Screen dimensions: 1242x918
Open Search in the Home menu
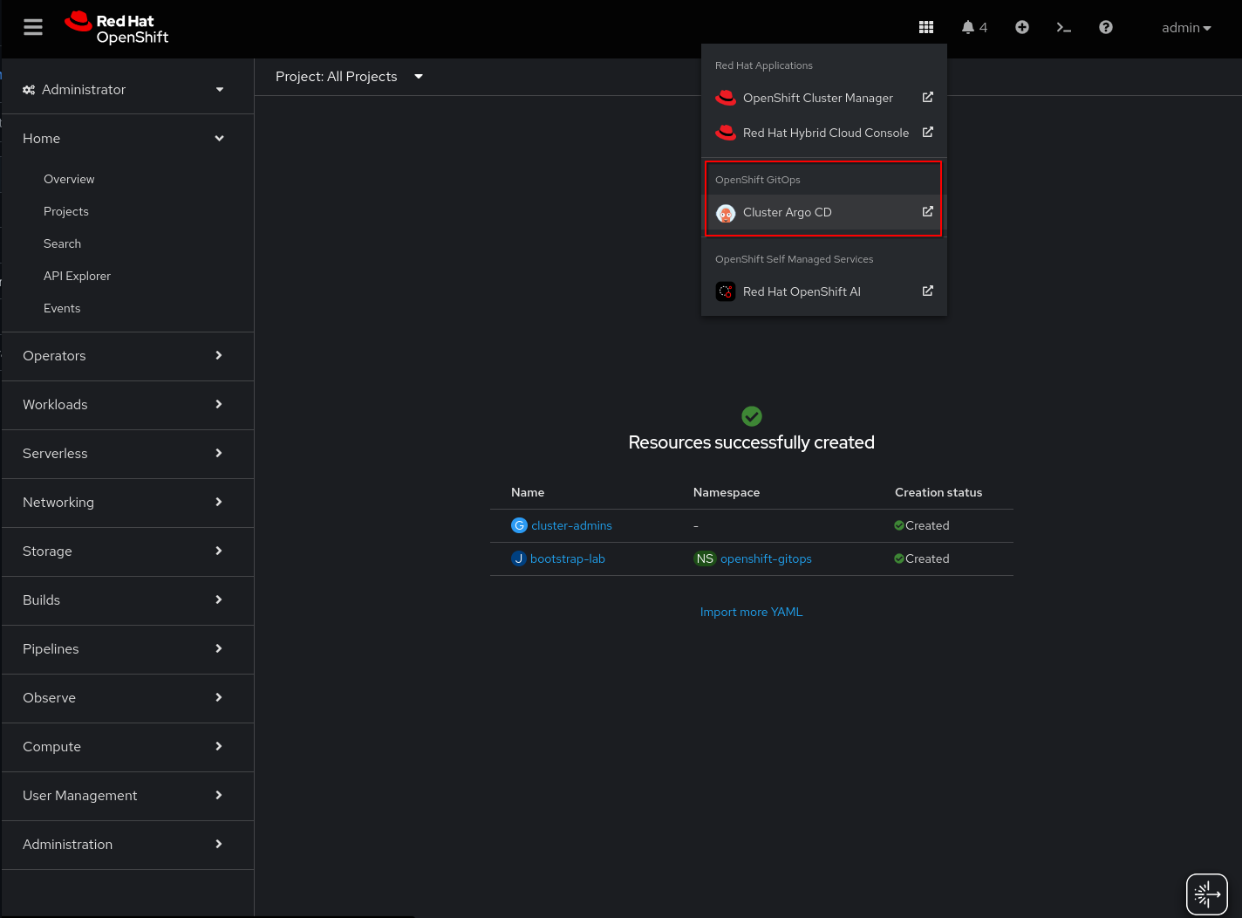click(62, 243)
